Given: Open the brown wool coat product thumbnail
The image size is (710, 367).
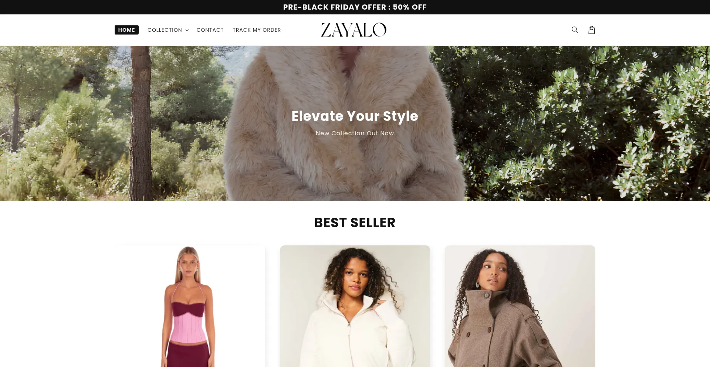Looking at the screenshot, I should coord(520,306).
